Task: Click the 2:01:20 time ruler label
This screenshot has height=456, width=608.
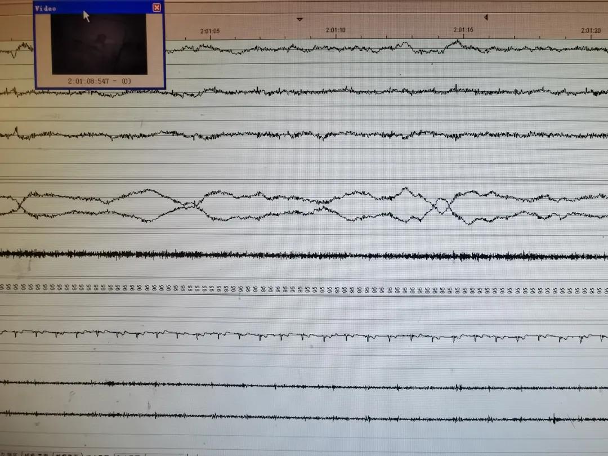Action: tap(591, 30)
